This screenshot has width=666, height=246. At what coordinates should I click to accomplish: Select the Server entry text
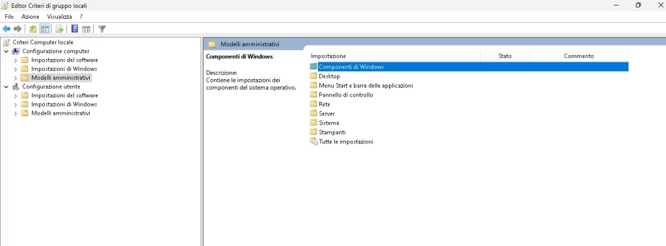click(326, 113)
